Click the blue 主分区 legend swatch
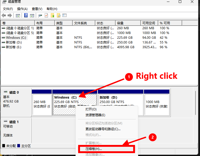 (18, 146)
